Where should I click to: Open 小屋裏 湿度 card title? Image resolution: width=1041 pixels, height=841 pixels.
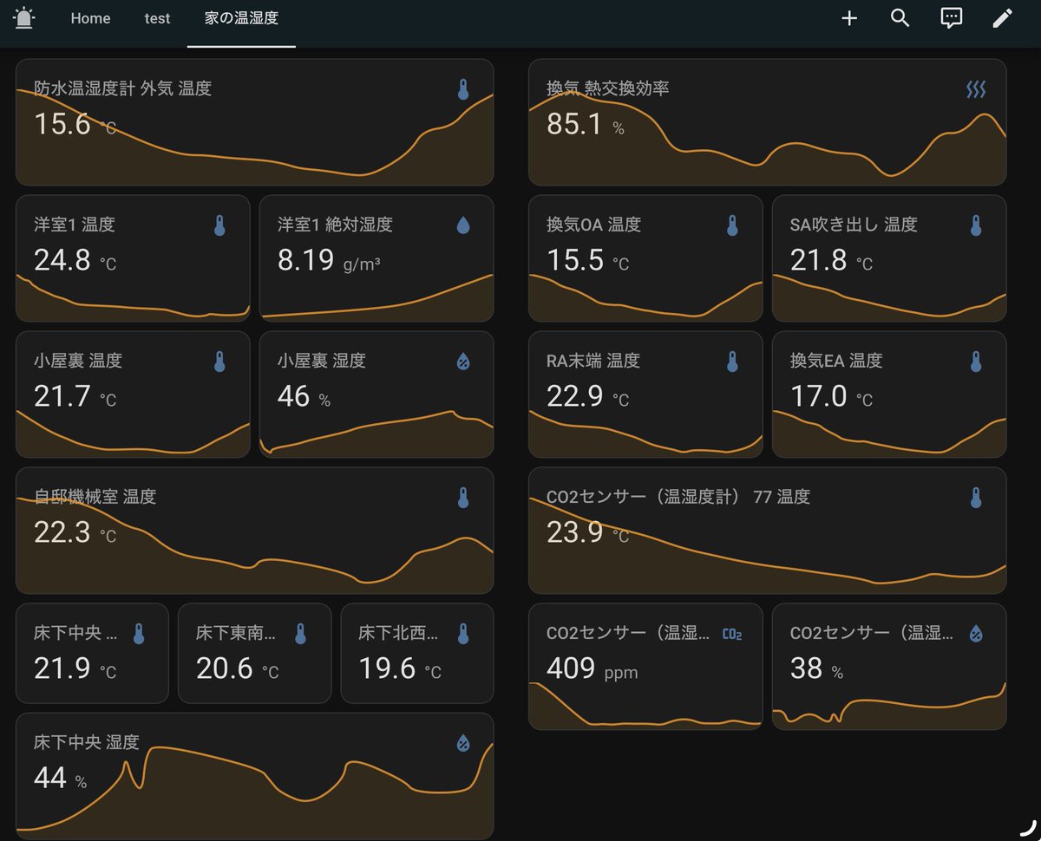click(x=322, y=361)
